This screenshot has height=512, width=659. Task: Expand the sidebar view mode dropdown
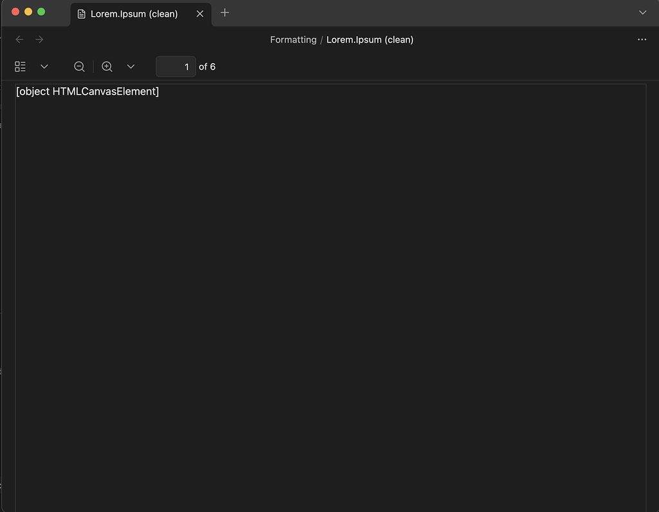pyautogui.click(x=44, y=66)
